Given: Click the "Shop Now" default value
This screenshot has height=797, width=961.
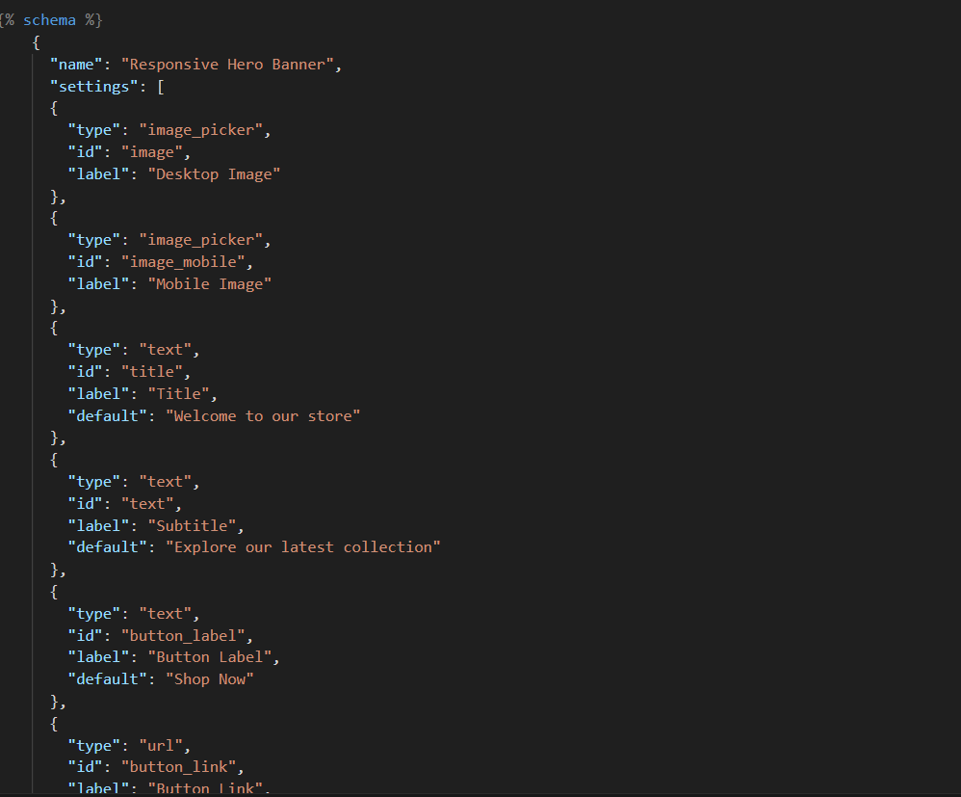Looking at the screenshot, I should tap(210, 679).
